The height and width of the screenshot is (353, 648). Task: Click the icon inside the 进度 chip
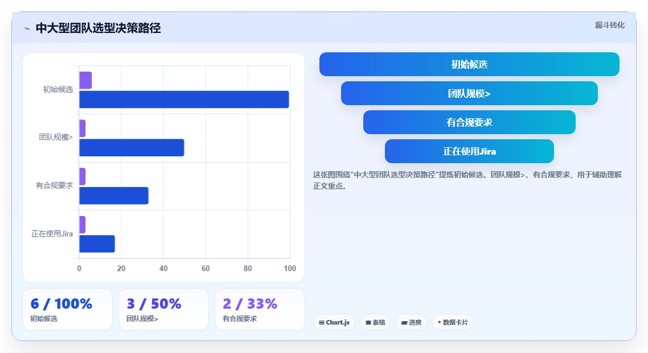404,323
